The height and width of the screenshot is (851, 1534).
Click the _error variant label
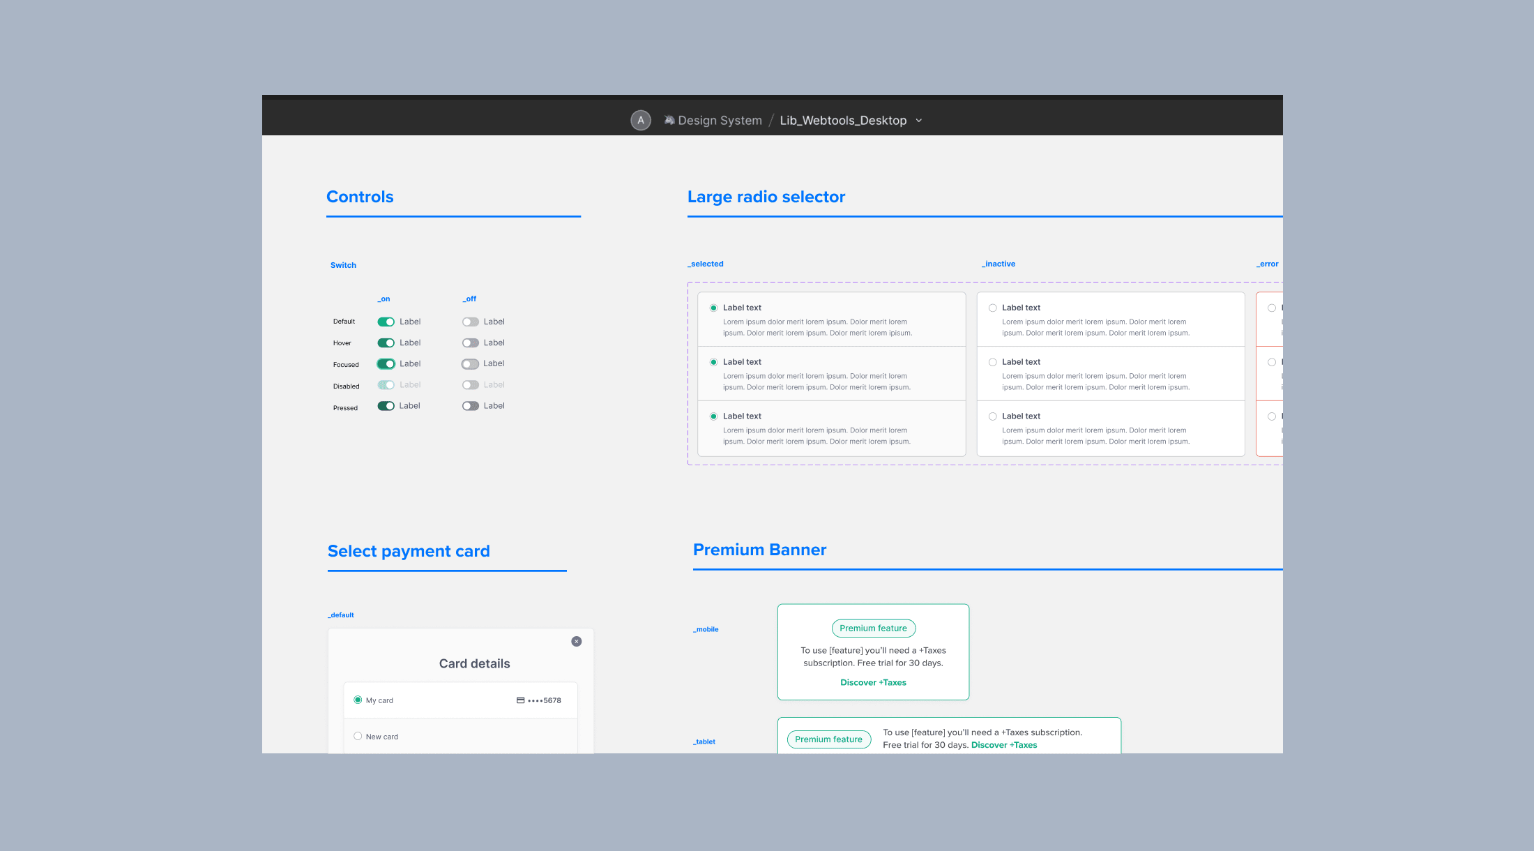(1268, 264)
